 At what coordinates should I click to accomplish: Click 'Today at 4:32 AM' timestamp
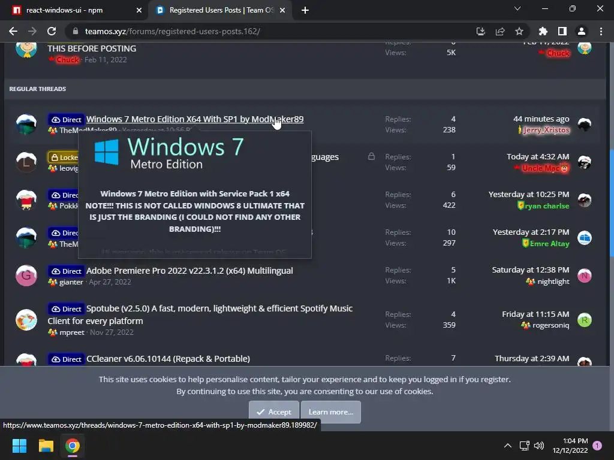[x=538, y=157]
